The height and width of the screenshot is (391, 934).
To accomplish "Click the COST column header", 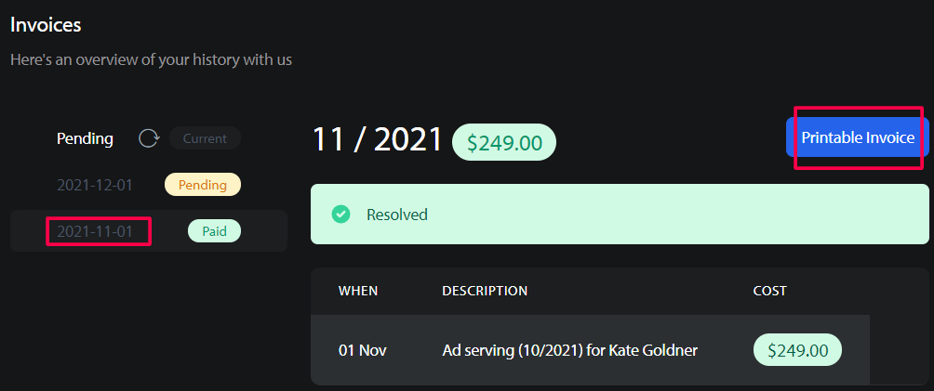I will (x=769, y=291).
